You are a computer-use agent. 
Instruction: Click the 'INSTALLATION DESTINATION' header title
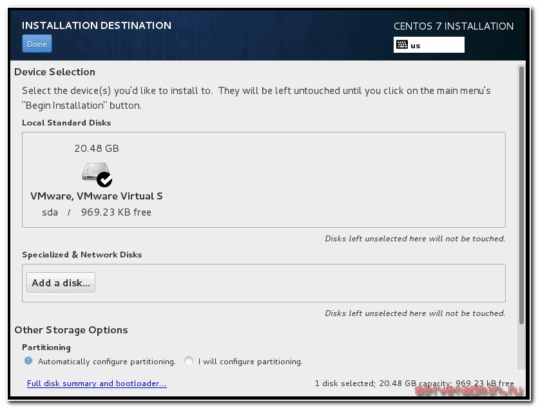pyautogui.click(x=97, y=26)
